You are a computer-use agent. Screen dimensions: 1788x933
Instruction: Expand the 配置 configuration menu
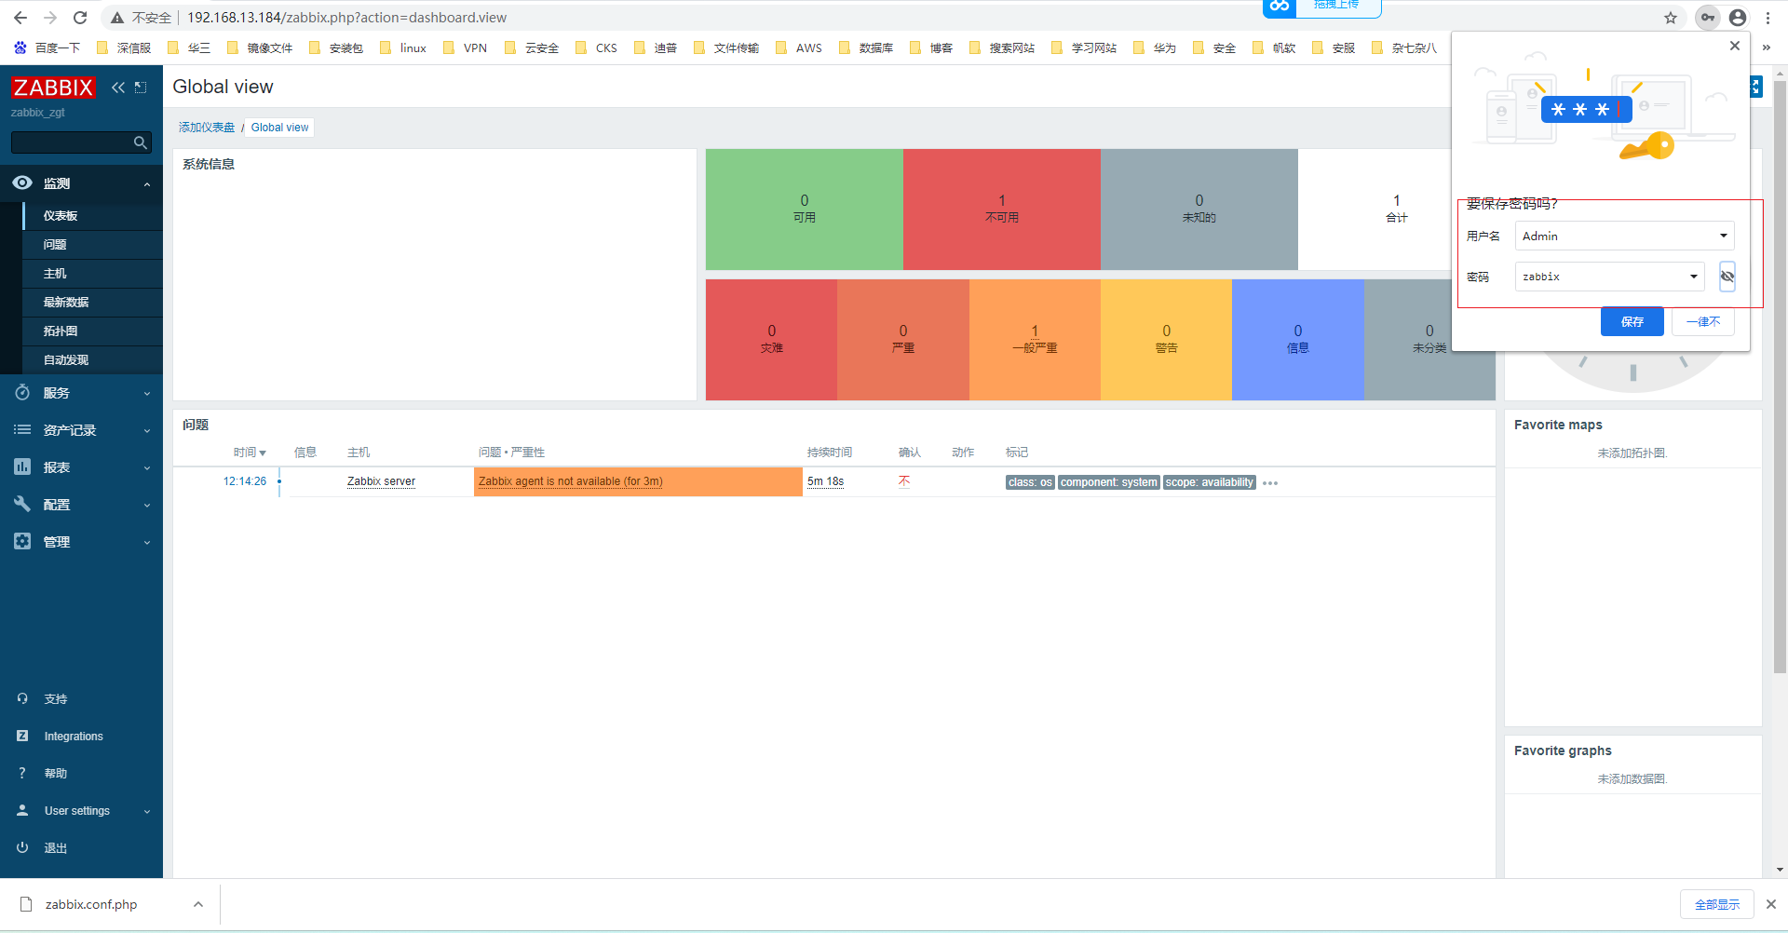pyautogui.click(x=81, y=505)
